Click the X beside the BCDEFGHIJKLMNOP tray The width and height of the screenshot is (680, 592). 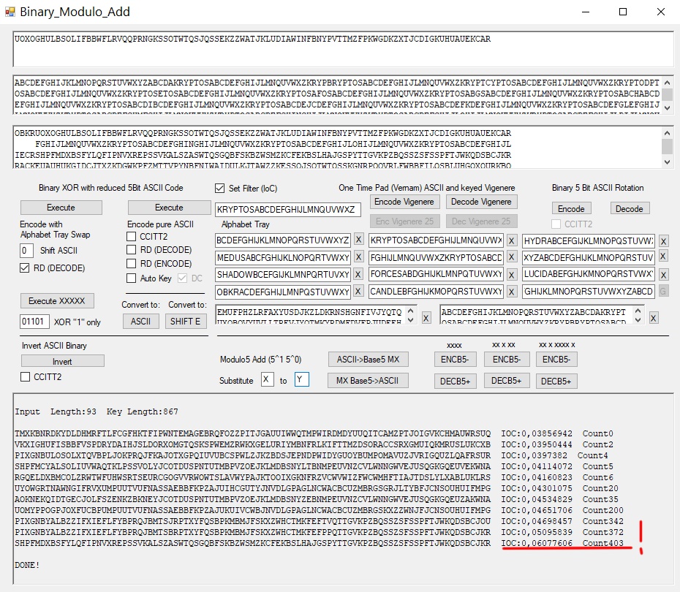click(358, 240)
